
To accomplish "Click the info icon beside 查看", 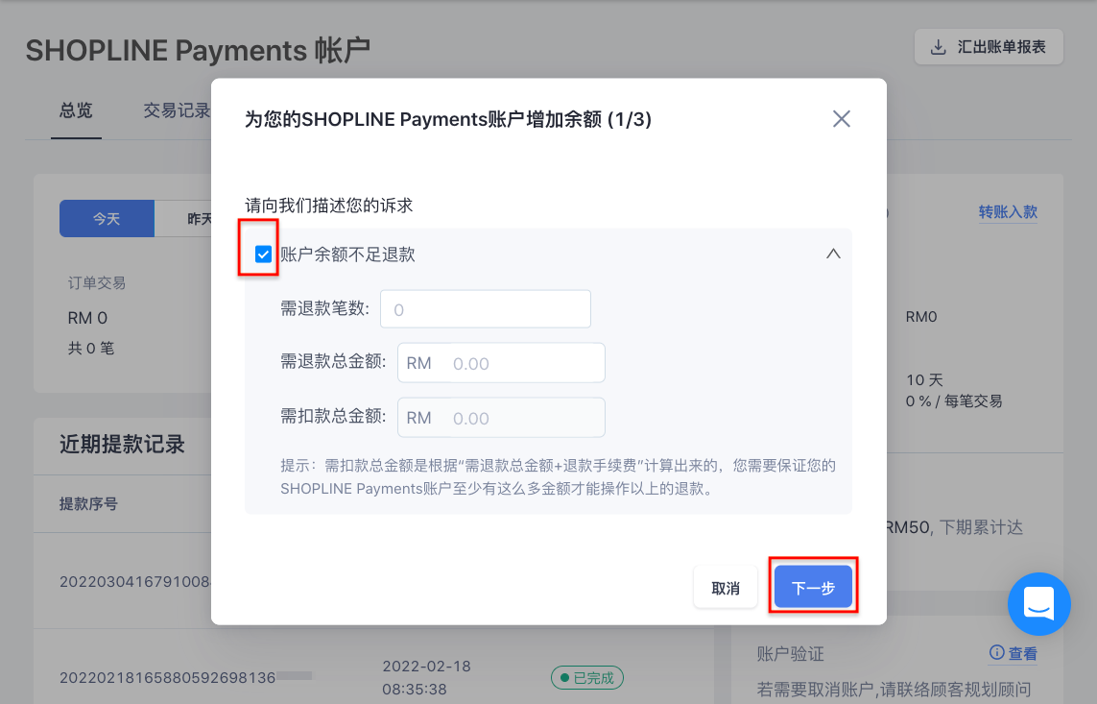I will point(996,653).
